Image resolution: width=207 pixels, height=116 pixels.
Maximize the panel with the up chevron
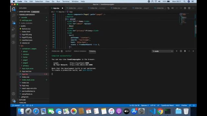189,51
